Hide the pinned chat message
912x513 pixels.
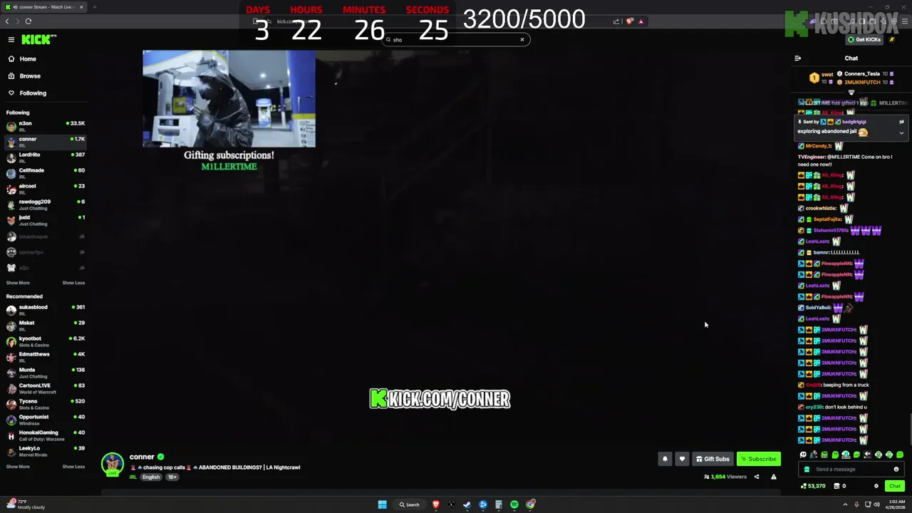tap(901, 122)
